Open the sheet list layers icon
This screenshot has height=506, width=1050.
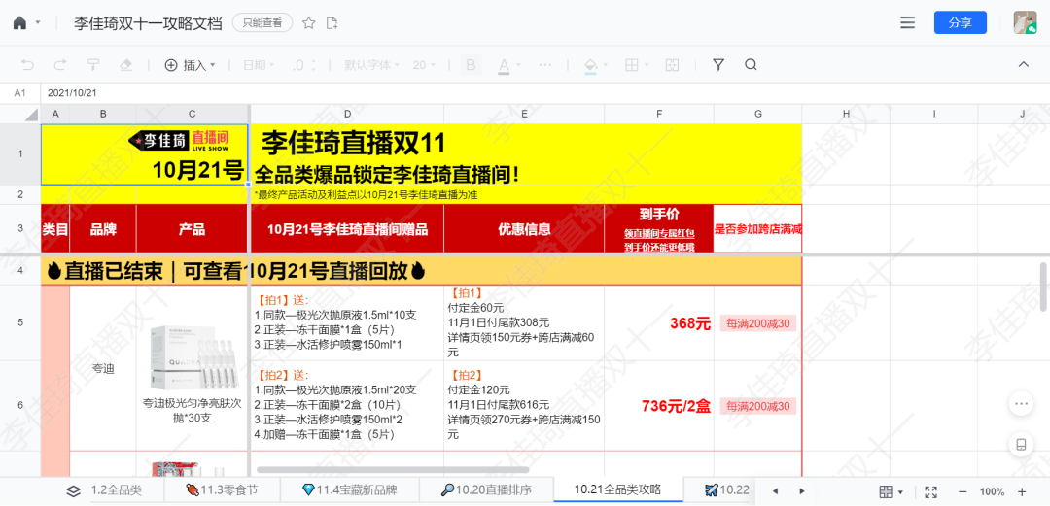tap(74, 490)
